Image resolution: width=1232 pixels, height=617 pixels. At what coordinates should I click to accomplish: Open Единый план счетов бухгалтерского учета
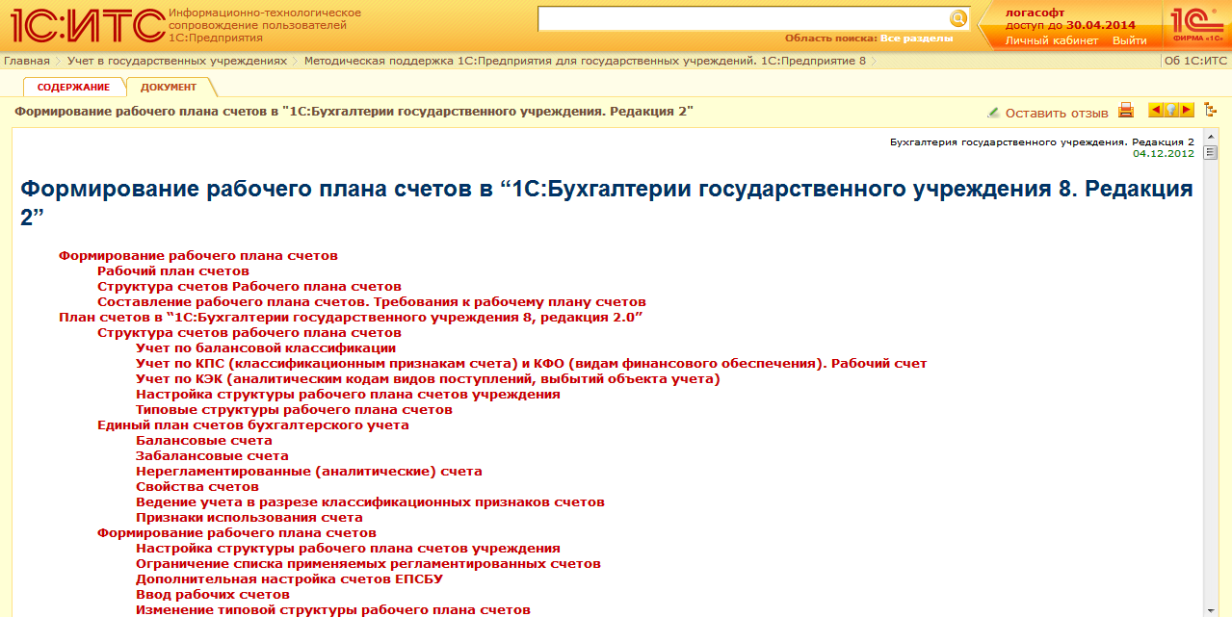[x=253, y=425]
